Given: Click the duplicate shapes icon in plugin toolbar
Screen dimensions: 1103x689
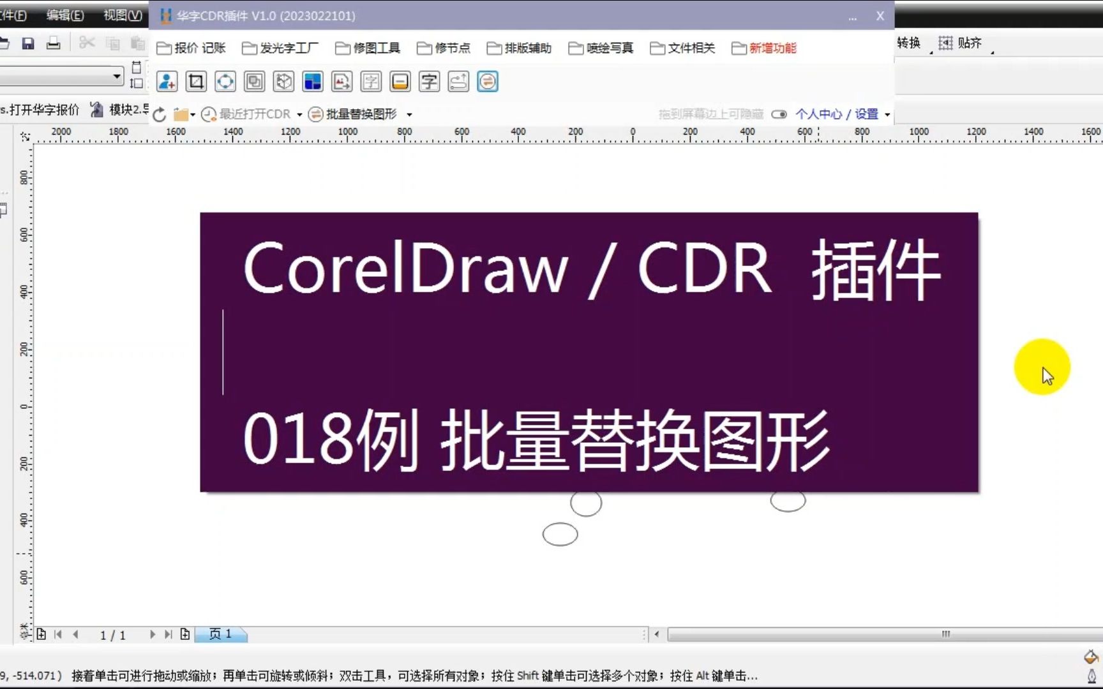Looking at the screenshot, I should 255,82.
